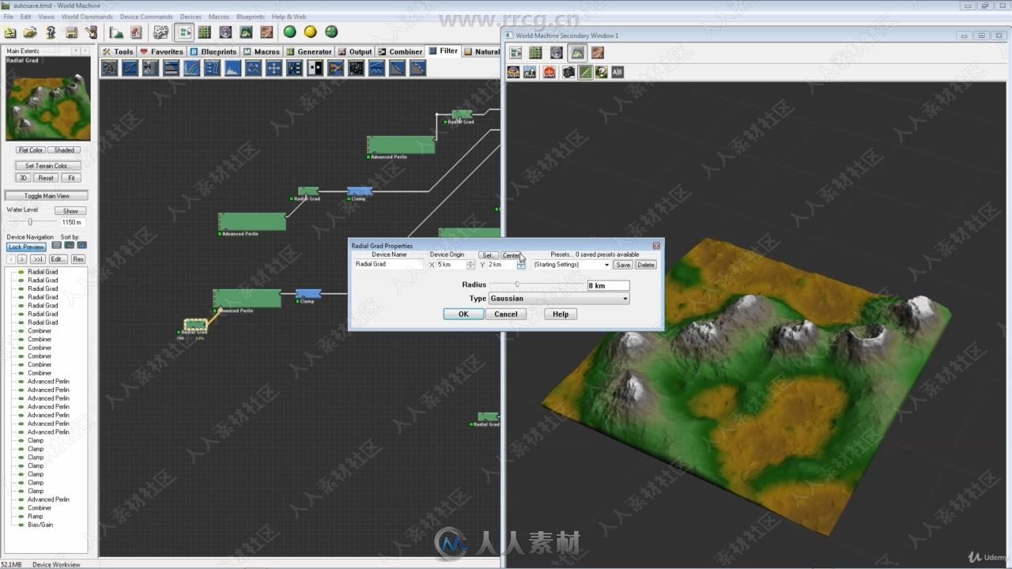Open the Starting Settings presets dropdown
This screenshot has height=569, width=1012.
click(x=572, y=265)
